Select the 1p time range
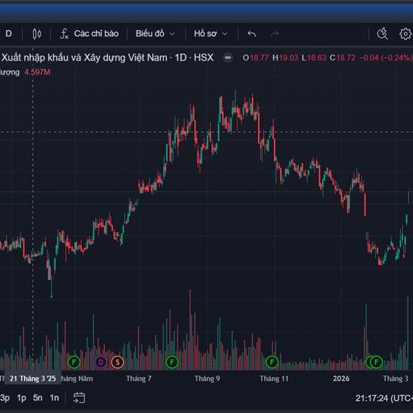 click(21, 397)
